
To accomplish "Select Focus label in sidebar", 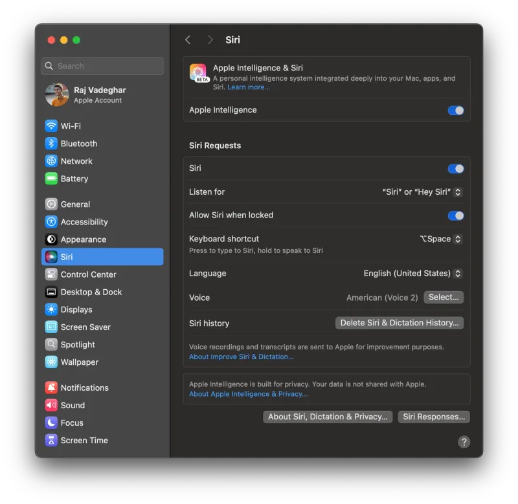I will (72, 422).
